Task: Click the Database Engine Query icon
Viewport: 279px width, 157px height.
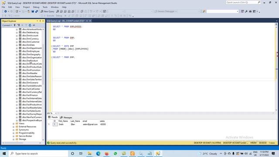Action: click(58, 11)
